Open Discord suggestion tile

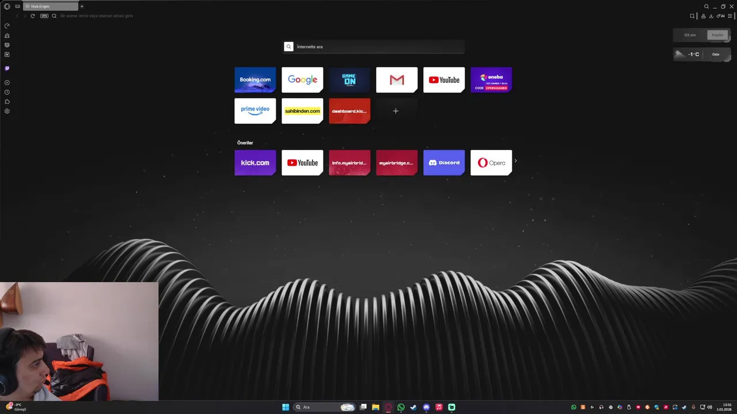tap(444, 163)
